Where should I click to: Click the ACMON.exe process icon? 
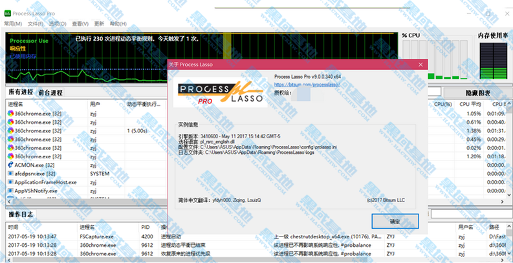(x=10, y=165)
